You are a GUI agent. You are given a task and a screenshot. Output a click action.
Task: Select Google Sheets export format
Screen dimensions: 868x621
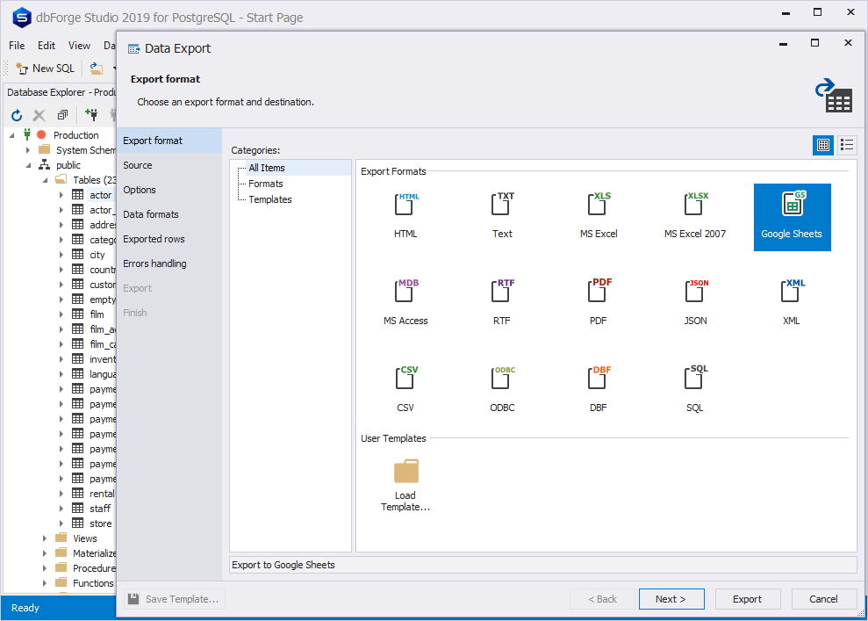(x=793, y=217)
